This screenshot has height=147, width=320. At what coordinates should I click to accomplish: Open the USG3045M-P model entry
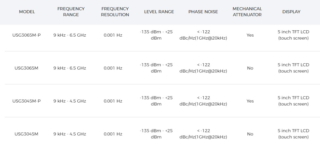click(26, 101)
